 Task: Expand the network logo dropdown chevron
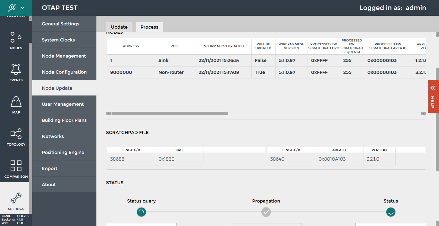22,8
